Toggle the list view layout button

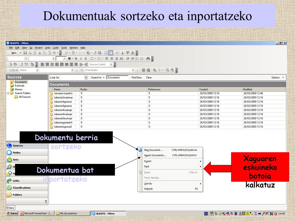click(x=106, y=53)
